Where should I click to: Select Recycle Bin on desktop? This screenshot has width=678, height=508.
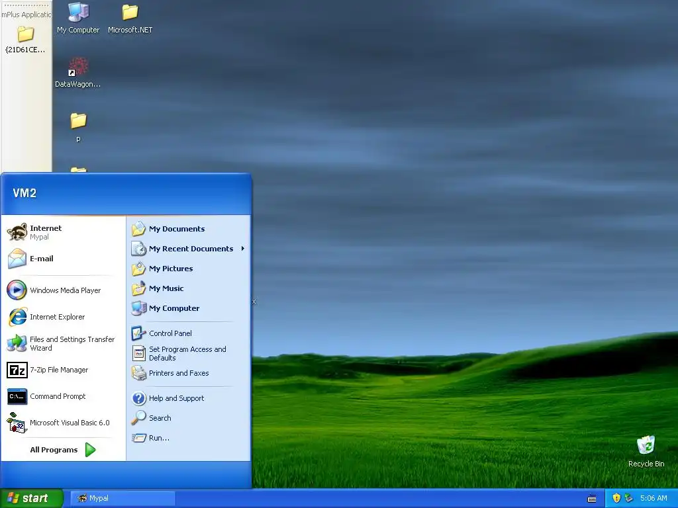(646, 451)
